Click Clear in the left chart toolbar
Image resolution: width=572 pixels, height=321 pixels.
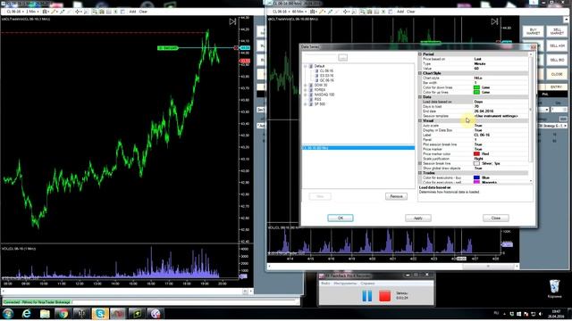pyautogui.click(x=143, y=12)
